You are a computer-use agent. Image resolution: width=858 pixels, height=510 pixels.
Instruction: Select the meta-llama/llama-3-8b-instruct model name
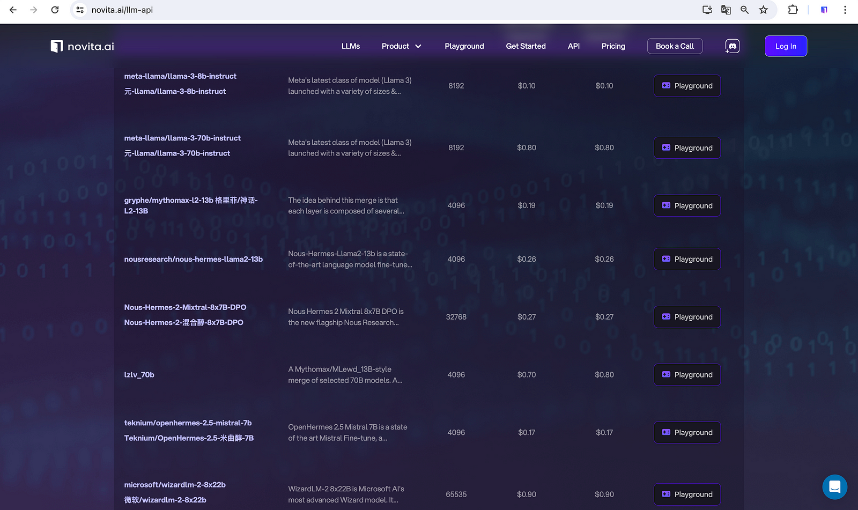tap(180, 76)
